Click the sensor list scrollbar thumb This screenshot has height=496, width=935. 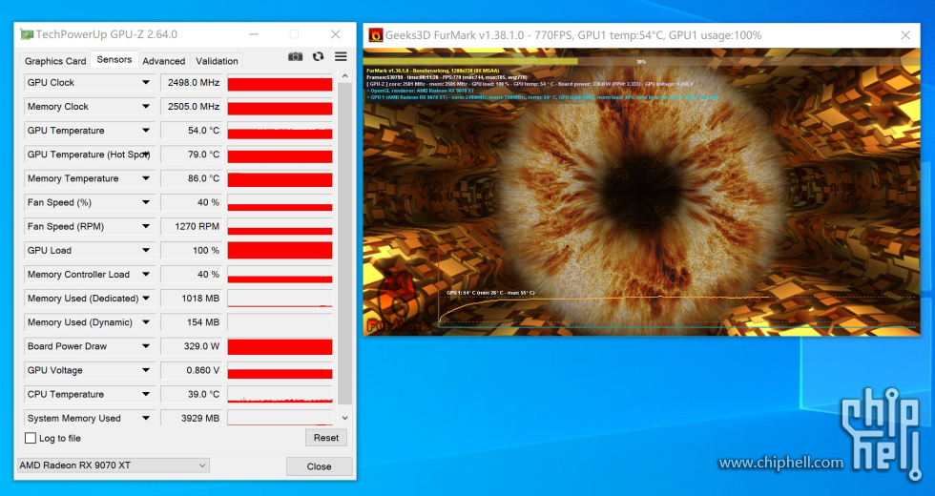coord(344,243)
